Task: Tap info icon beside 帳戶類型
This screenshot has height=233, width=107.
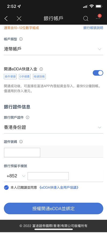Action: coord(21,39)
